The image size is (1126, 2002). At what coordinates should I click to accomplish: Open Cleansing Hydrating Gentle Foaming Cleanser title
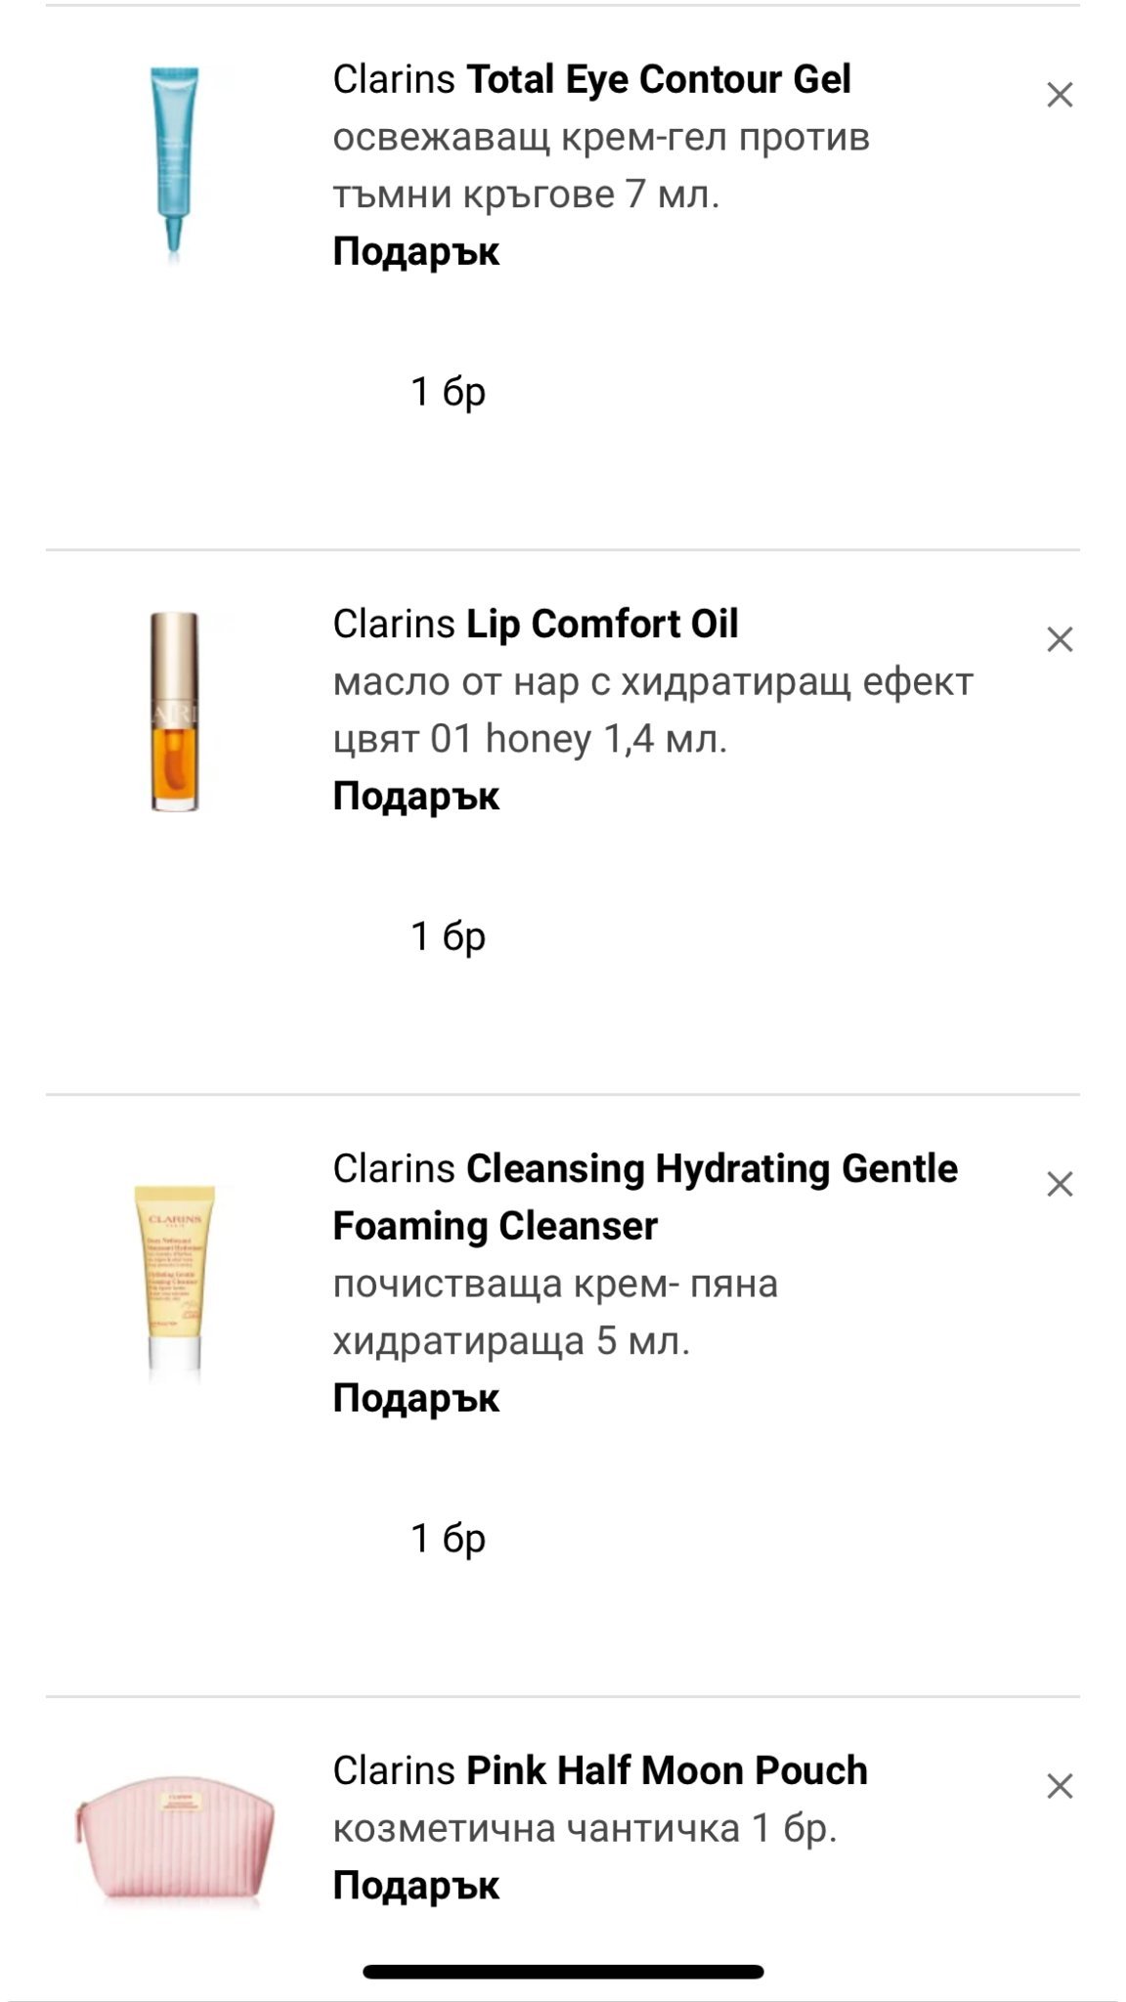tap(644, 1197)
